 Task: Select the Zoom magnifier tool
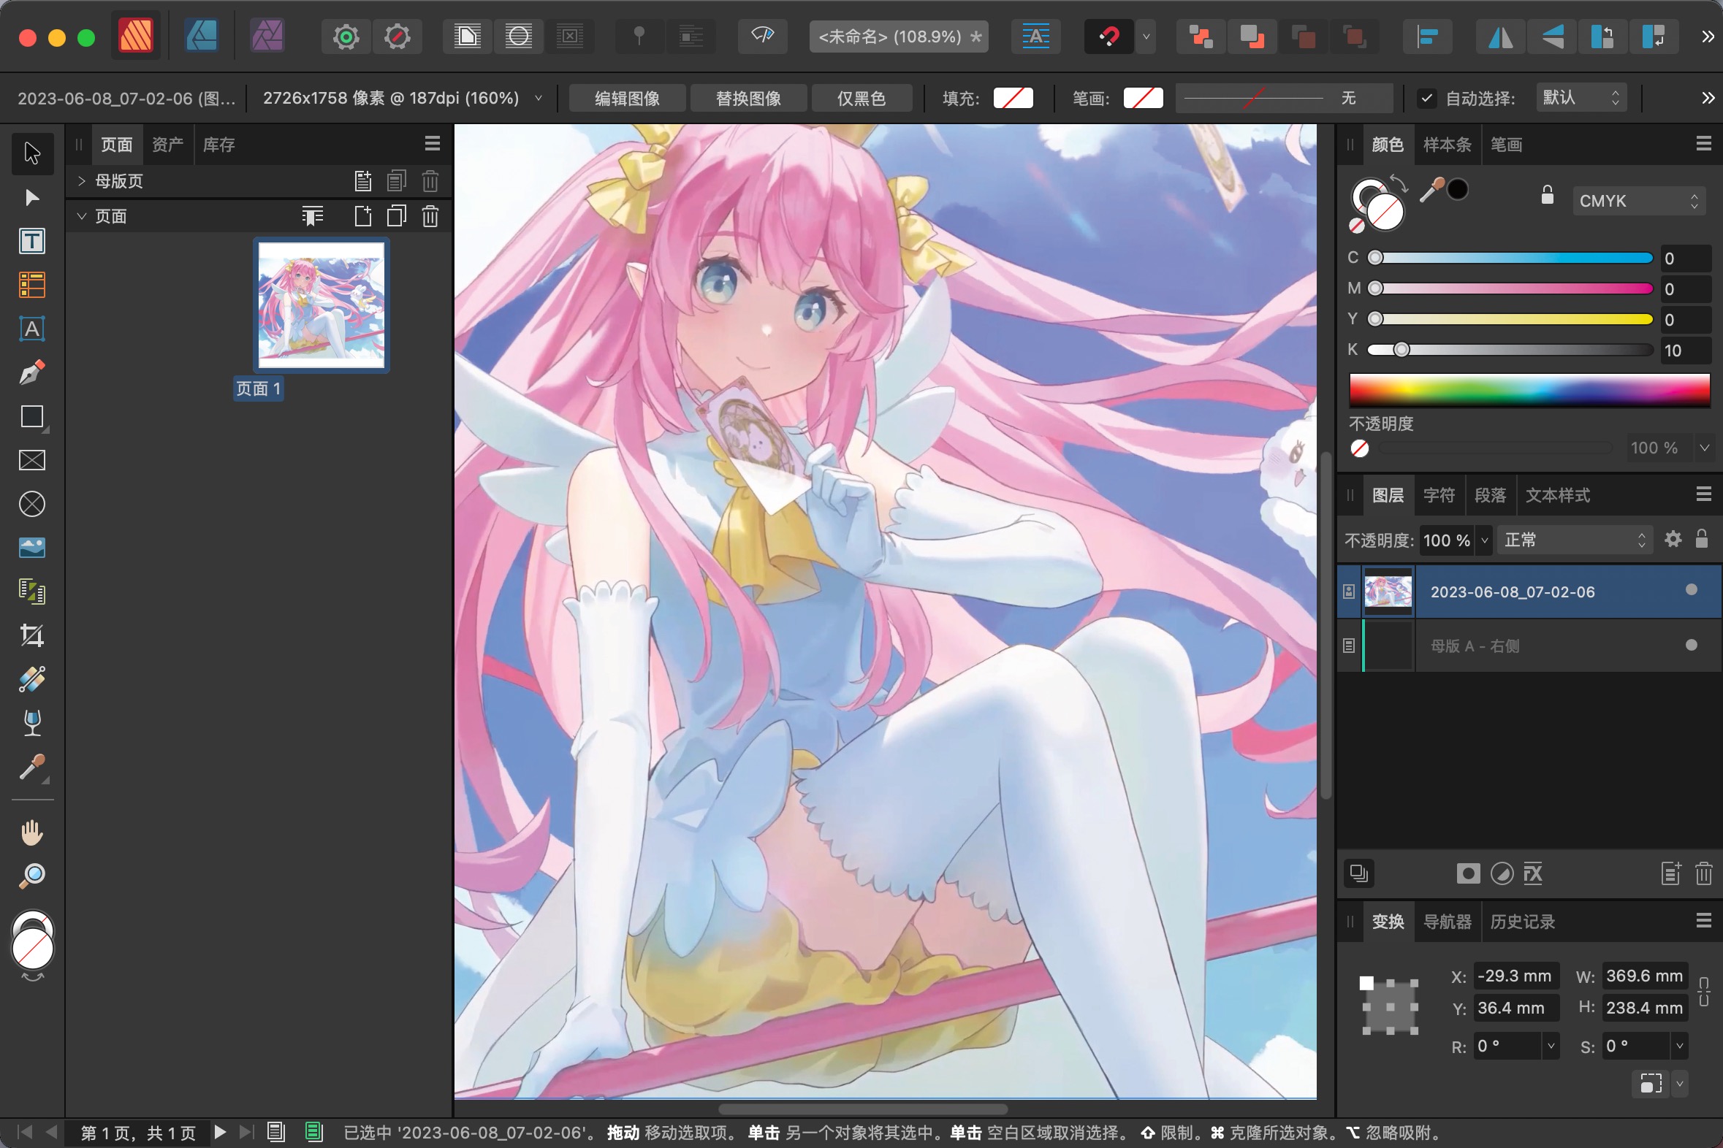click(32, 876)
